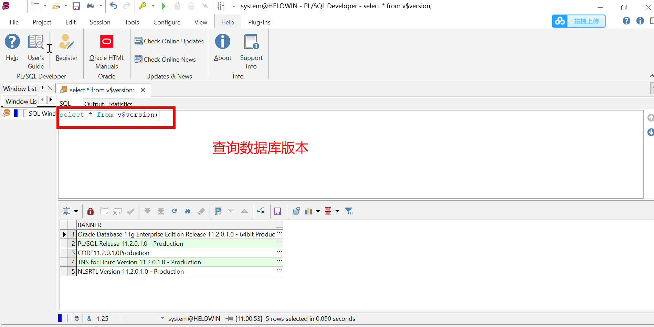
Task: Expand the grid selection mode dropdown arrow
Action: coord(76,211)
